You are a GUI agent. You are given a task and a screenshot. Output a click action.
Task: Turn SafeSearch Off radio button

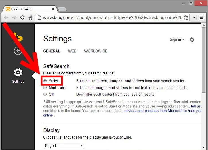[45, 94]
